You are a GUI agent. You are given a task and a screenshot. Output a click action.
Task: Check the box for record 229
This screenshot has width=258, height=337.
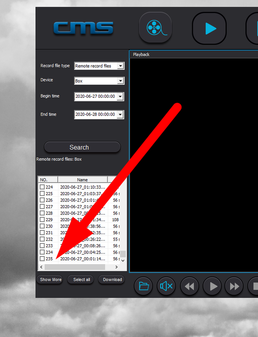pyautogui.click(x=42, y=219)
